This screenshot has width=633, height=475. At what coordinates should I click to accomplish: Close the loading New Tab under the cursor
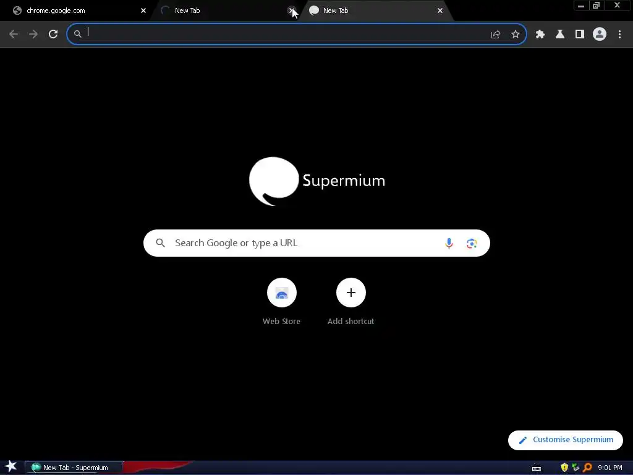tap(291, 11)
